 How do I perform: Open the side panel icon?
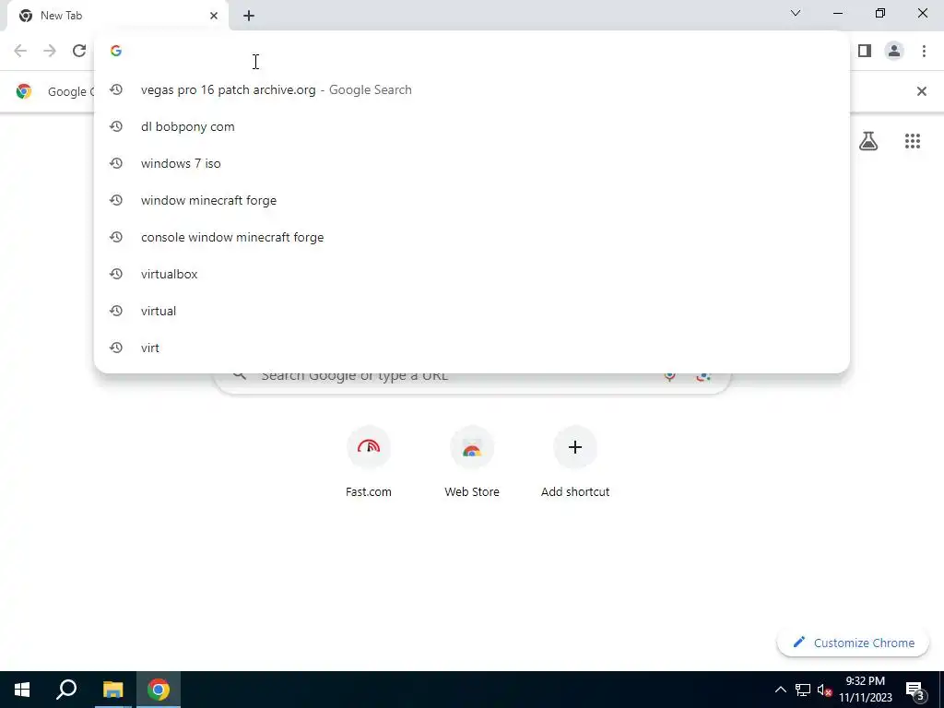[865, 51]
